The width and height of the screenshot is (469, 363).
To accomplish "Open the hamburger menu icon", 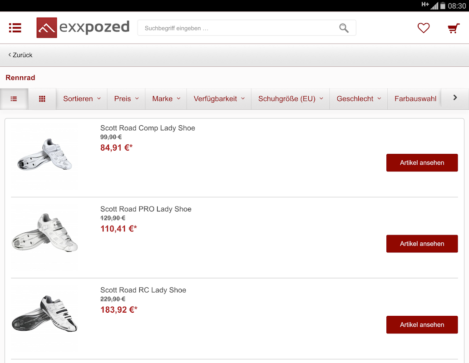I will click(15, 28).
